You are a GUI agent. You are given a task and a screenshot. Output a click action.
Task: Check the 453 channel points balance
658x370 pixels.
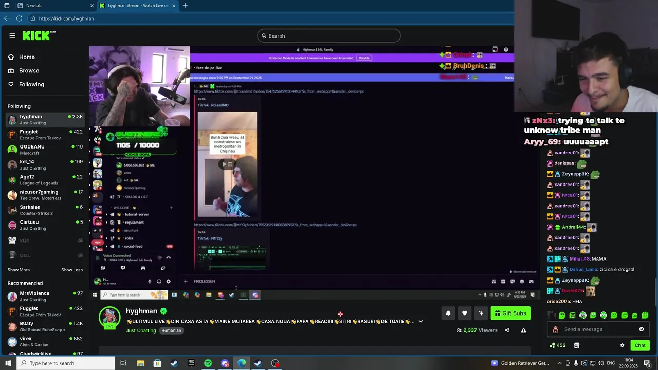(558, 345)
